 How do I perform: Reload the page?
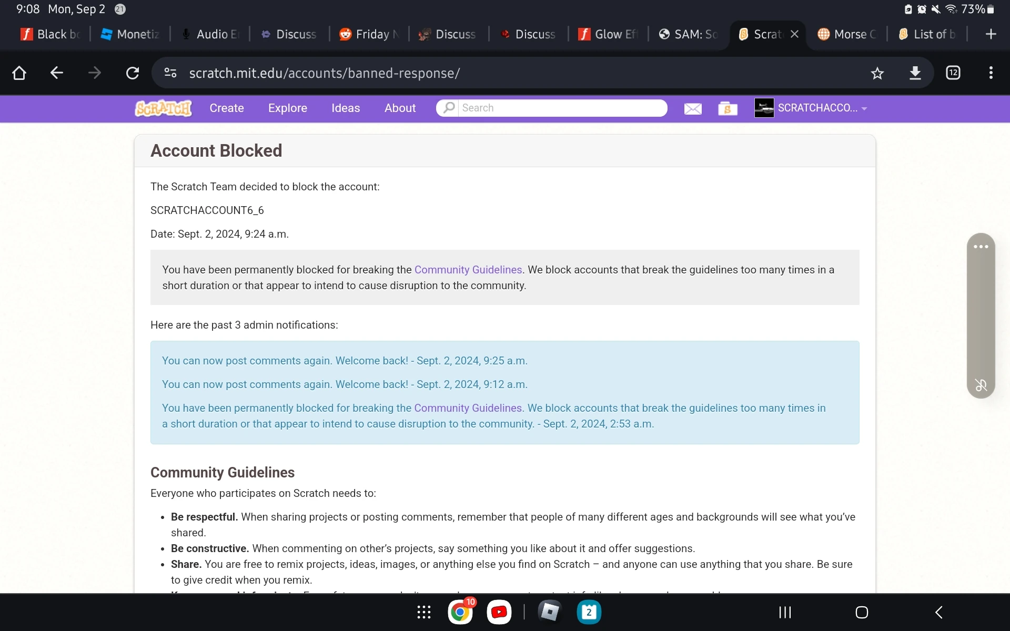[x=132, y=73]
